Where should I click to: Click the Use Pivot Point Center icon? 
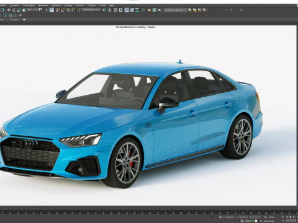(40, 10)
